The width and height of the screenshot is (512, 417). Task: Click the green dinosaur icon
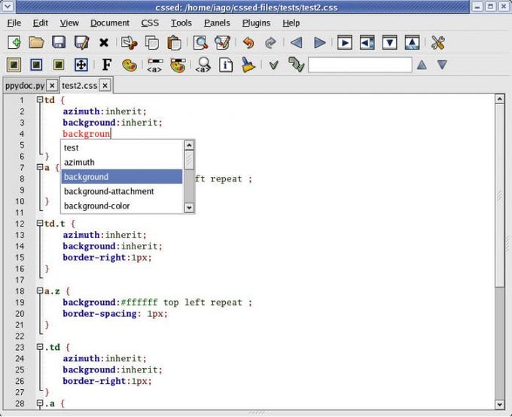[296, 64]
